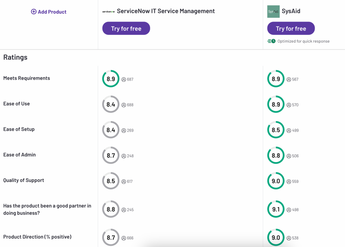Viewport: 345px width, 247px height.
Task: Select the 'Optimized for quick response' text
Action: click(304, 41)
